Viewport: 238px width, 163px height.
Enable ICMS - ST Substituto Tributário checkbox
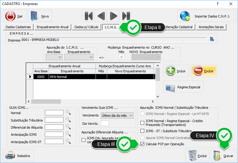coord(142,131)
